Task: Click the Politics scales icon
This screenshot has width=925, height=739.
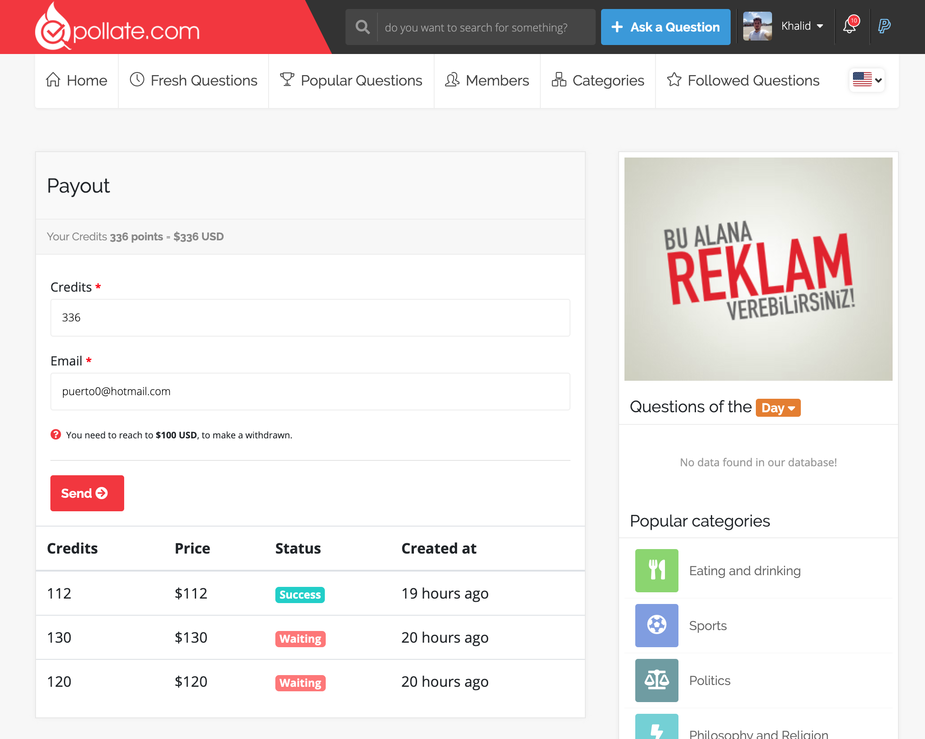Action: [x=656, y=680]
